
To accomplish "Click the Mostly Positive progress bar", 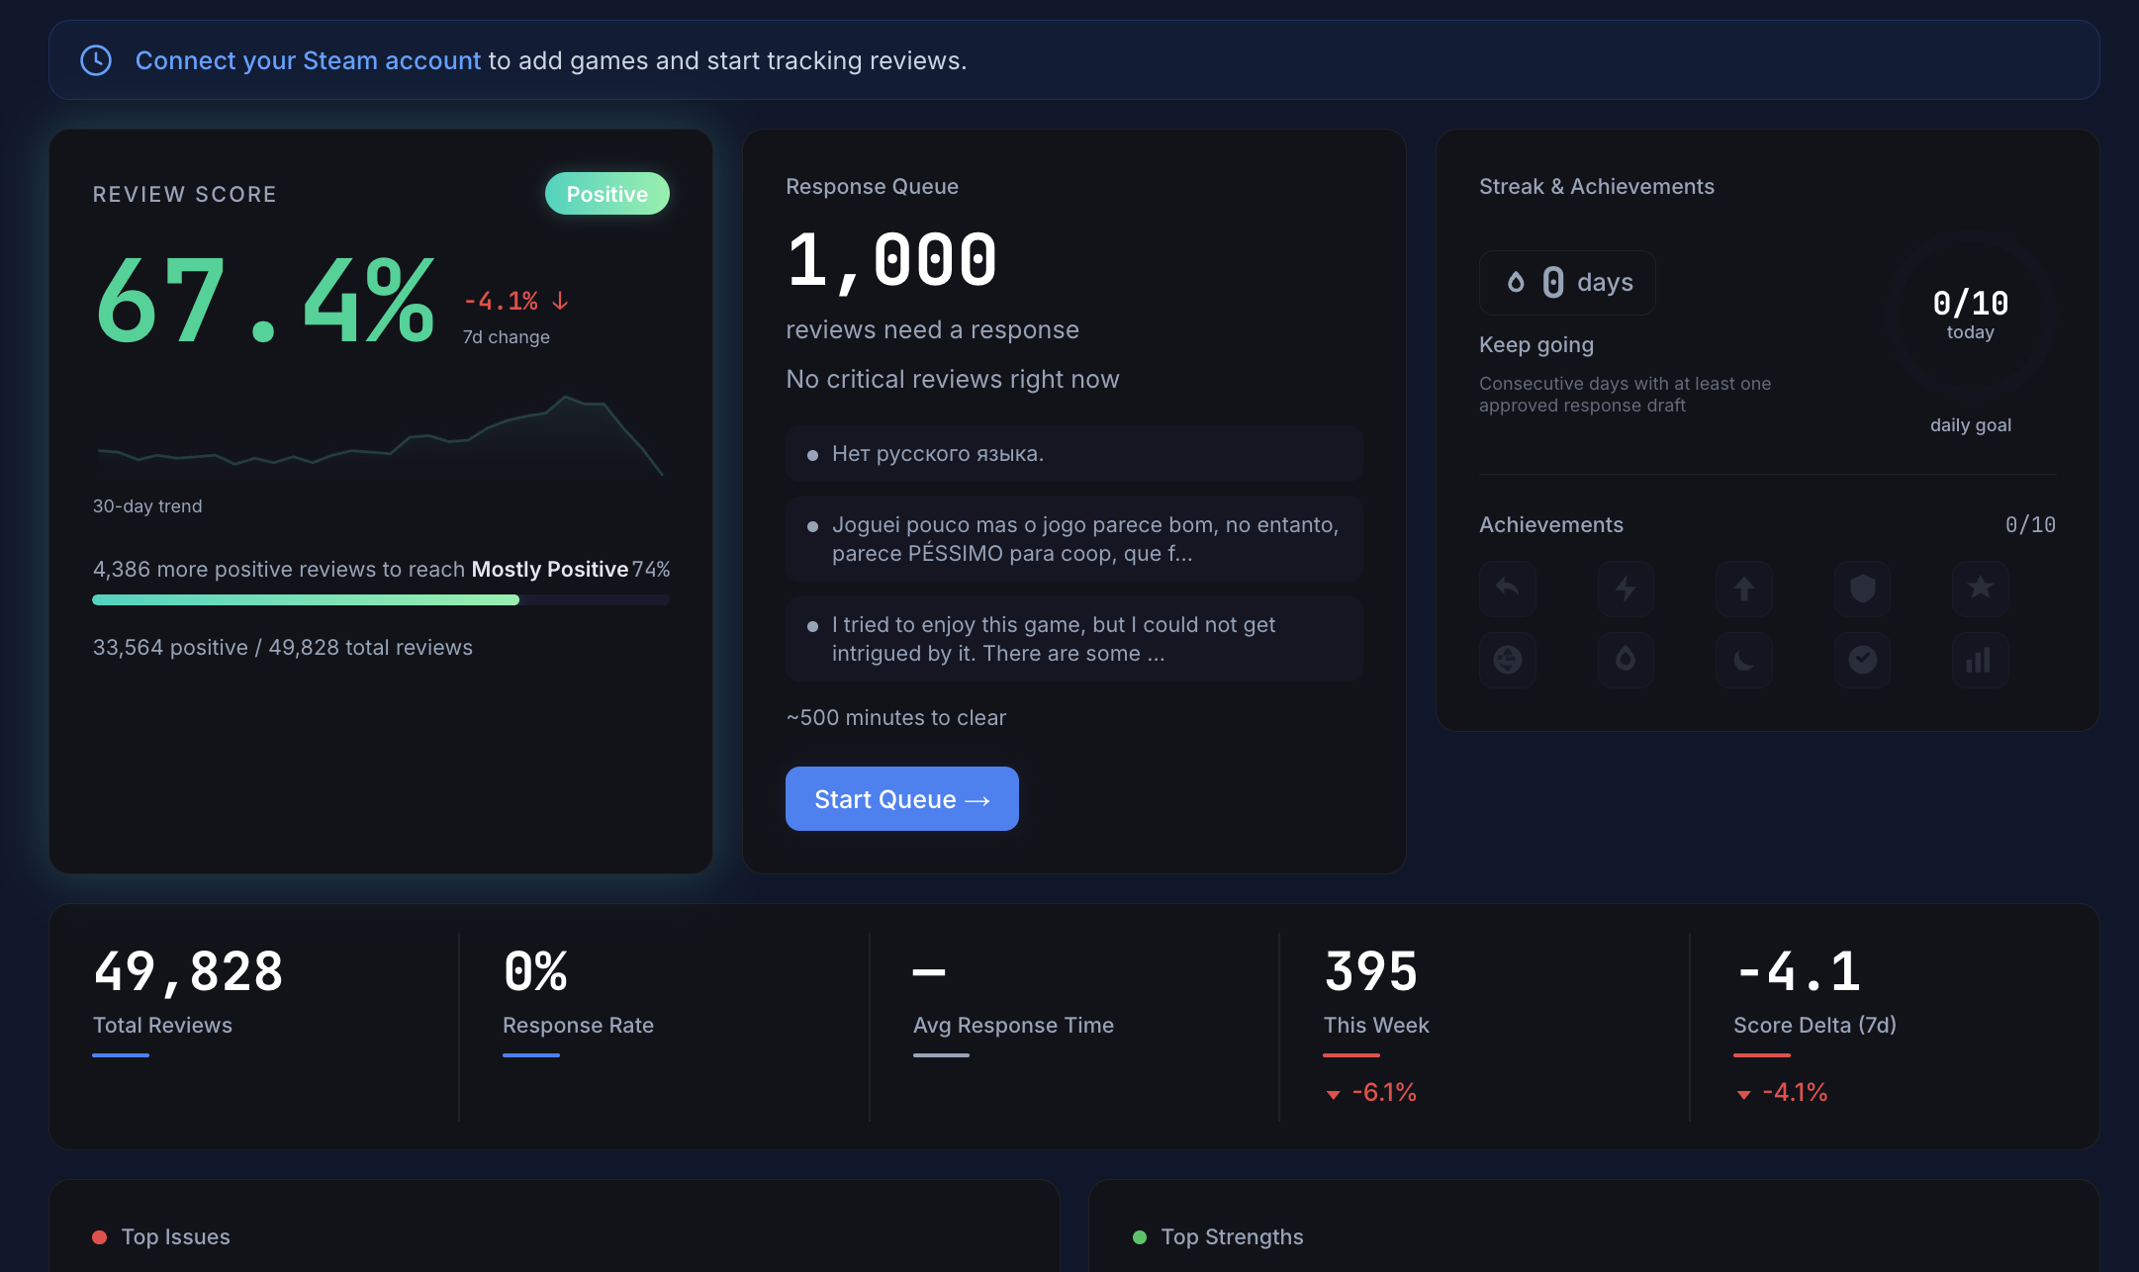I will [x=381, y=599].
